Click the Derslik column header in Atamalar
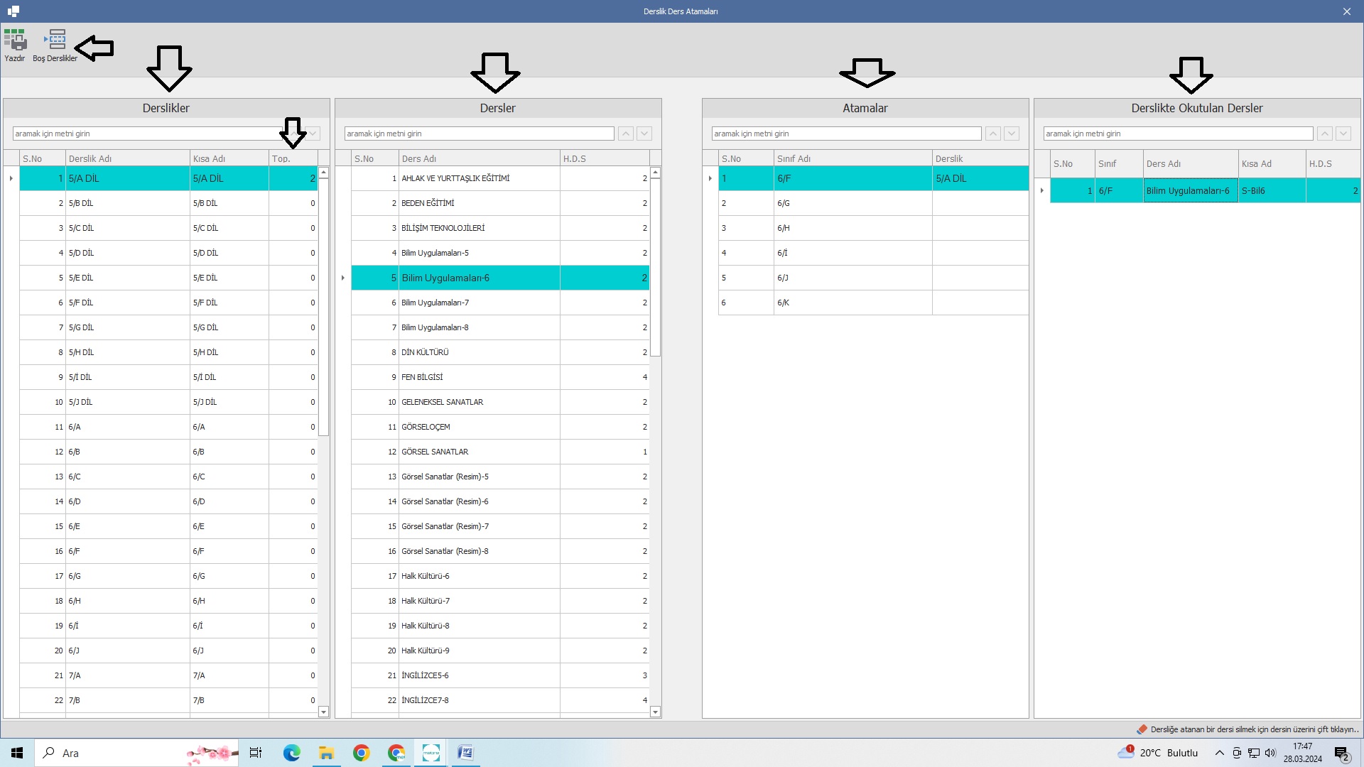 pos(980,158)
